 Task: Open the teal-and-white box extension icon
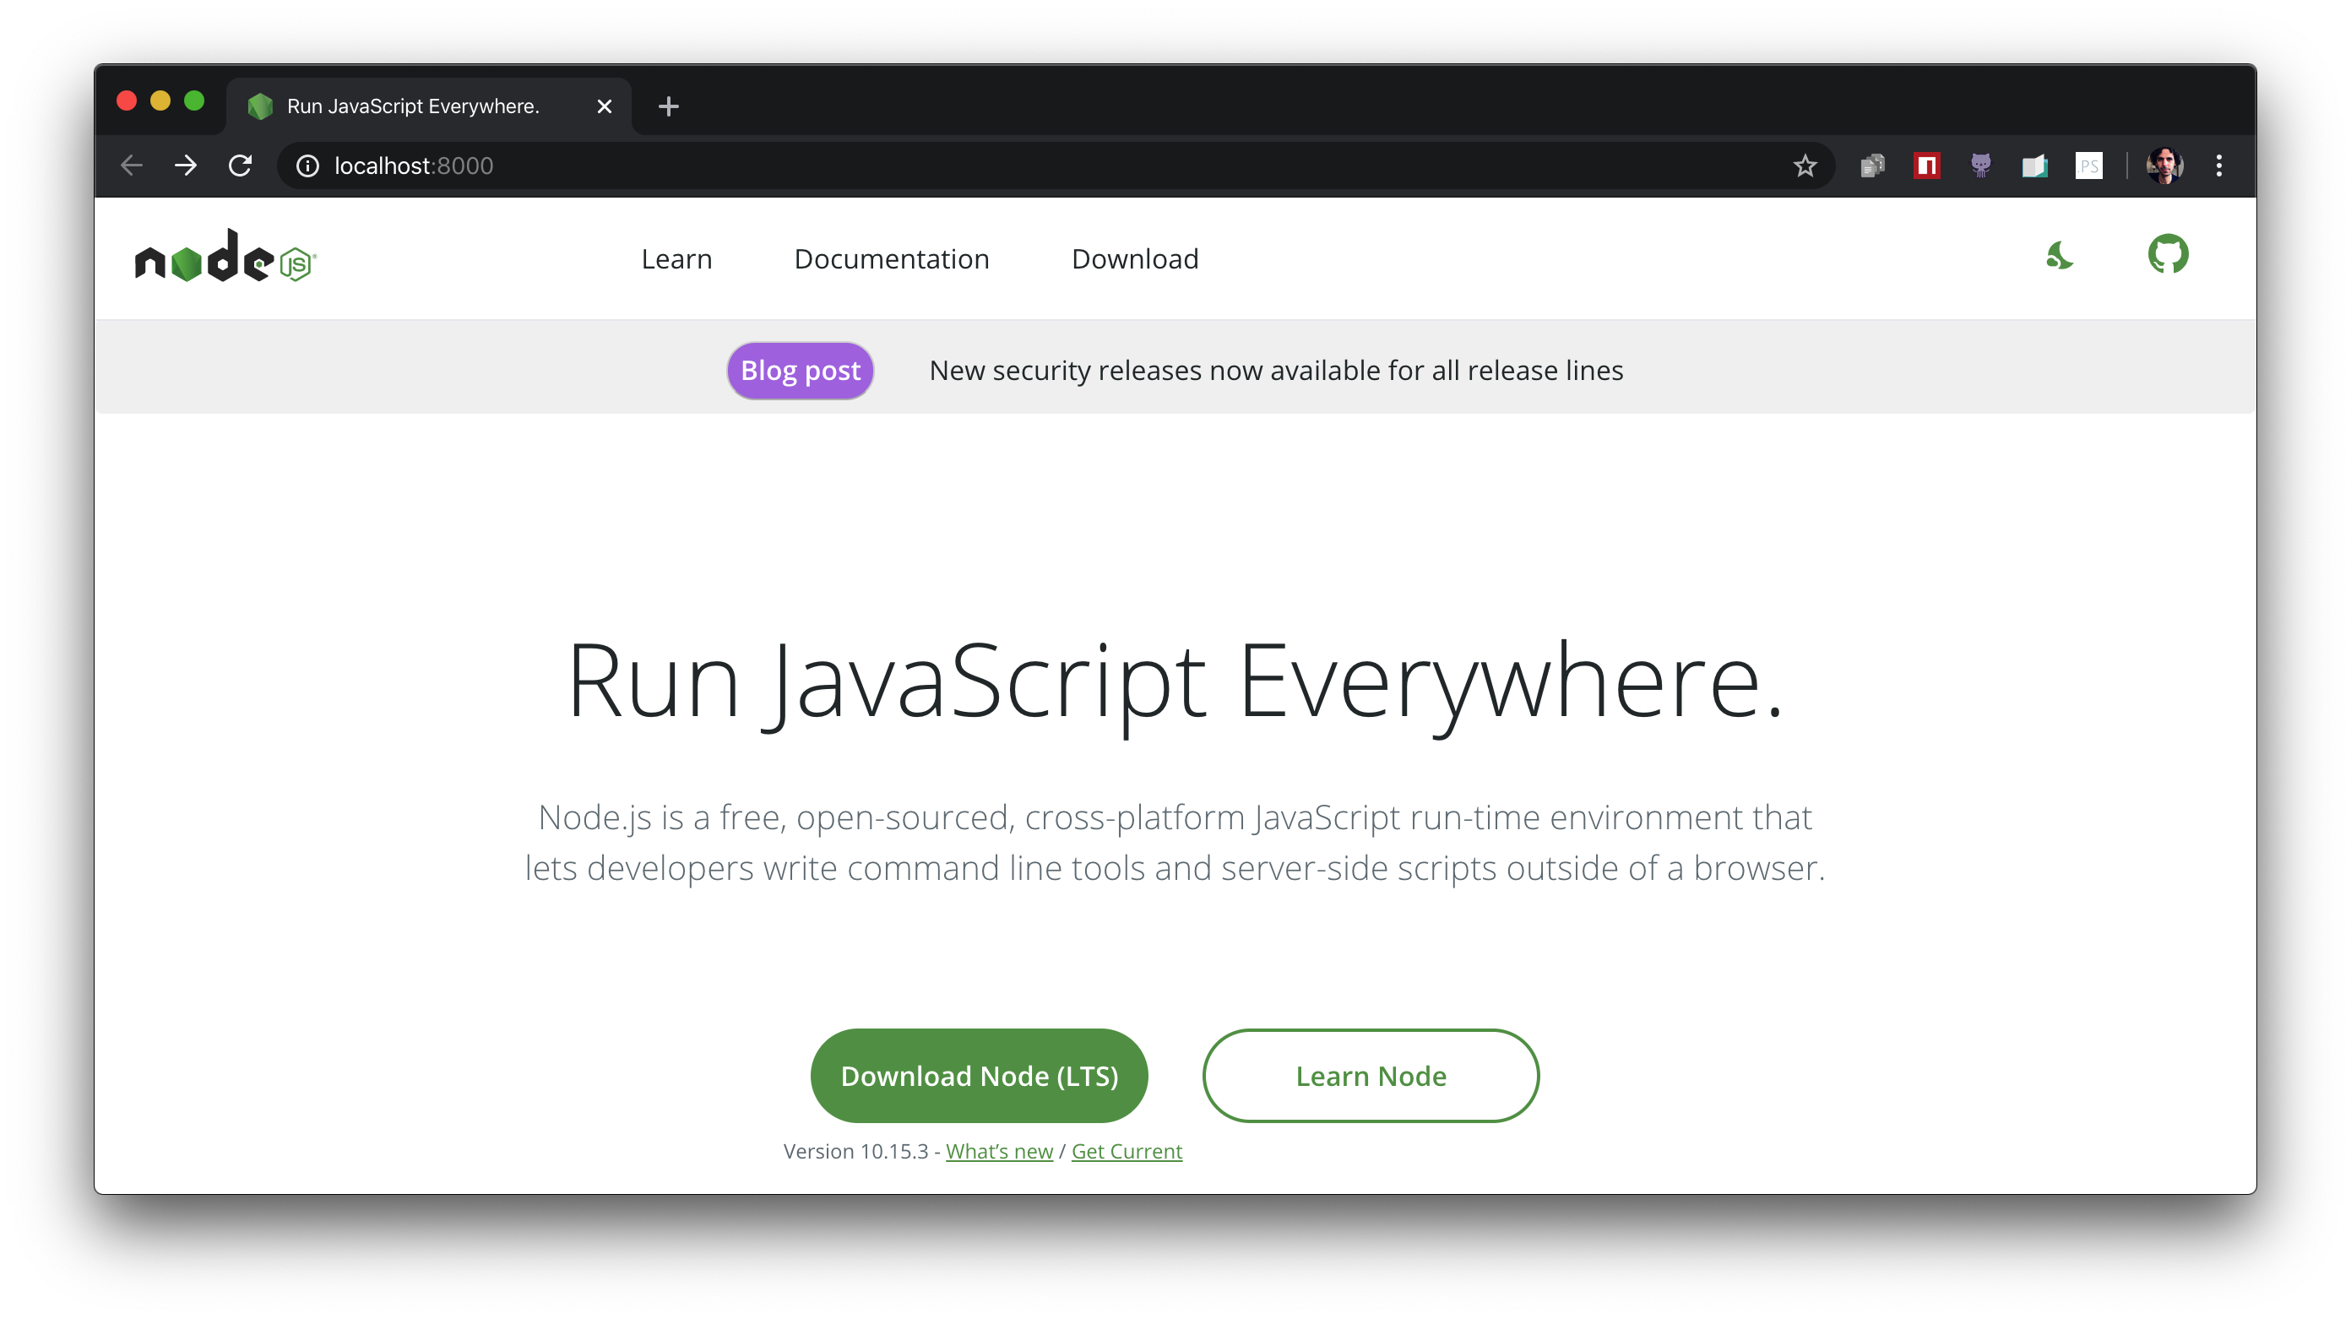[x=2034, y=166]
